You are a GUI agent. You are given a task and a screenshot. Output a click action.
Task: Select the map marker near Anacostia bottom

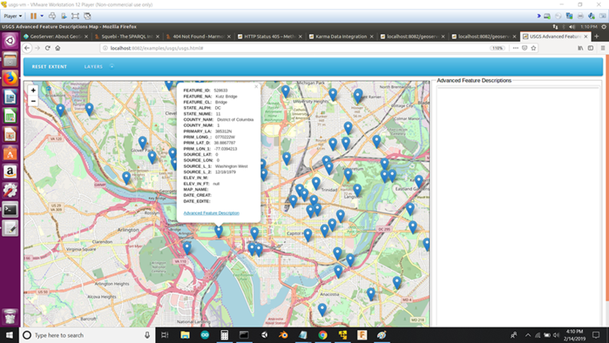pos(322,310)
